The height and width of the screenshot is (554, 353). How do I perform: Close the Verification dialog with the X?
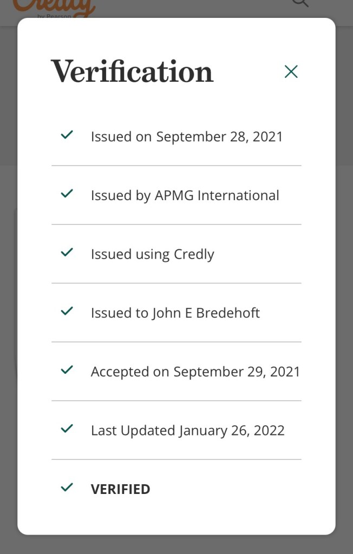point(291,71)
